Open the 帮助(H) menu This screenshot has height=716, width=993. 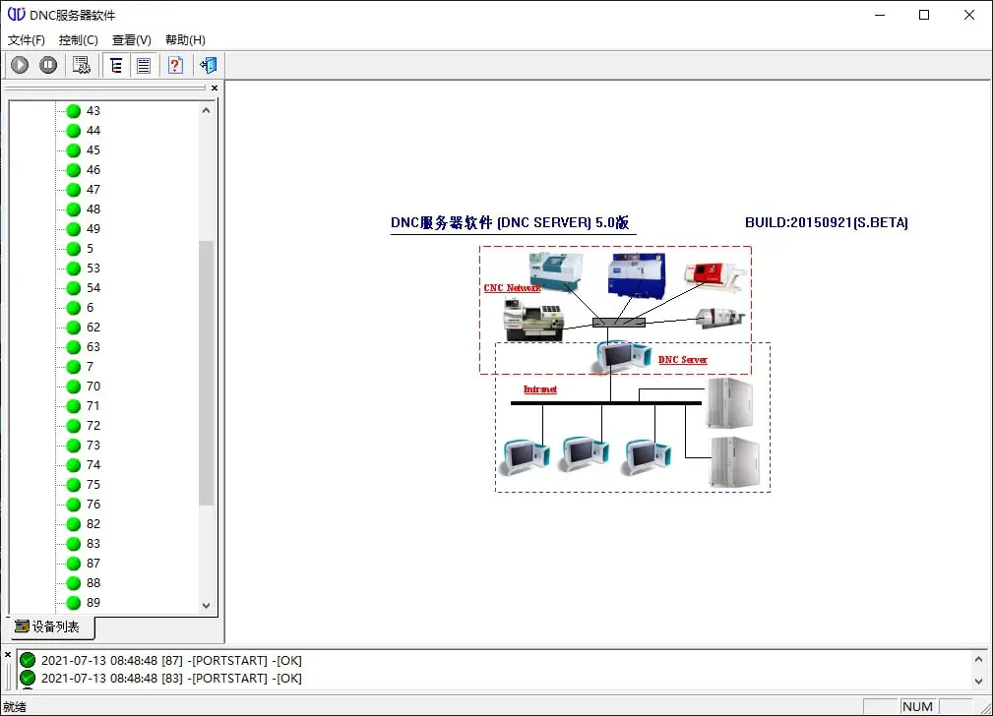coord(185,40)
